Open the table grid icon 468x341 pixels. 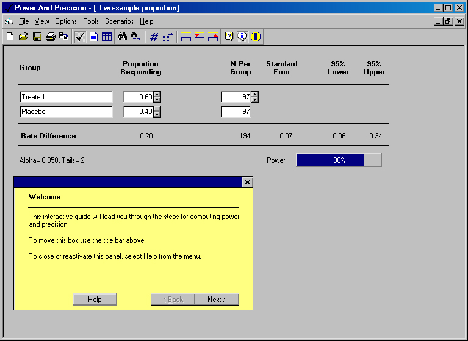[x=107, y=37]
